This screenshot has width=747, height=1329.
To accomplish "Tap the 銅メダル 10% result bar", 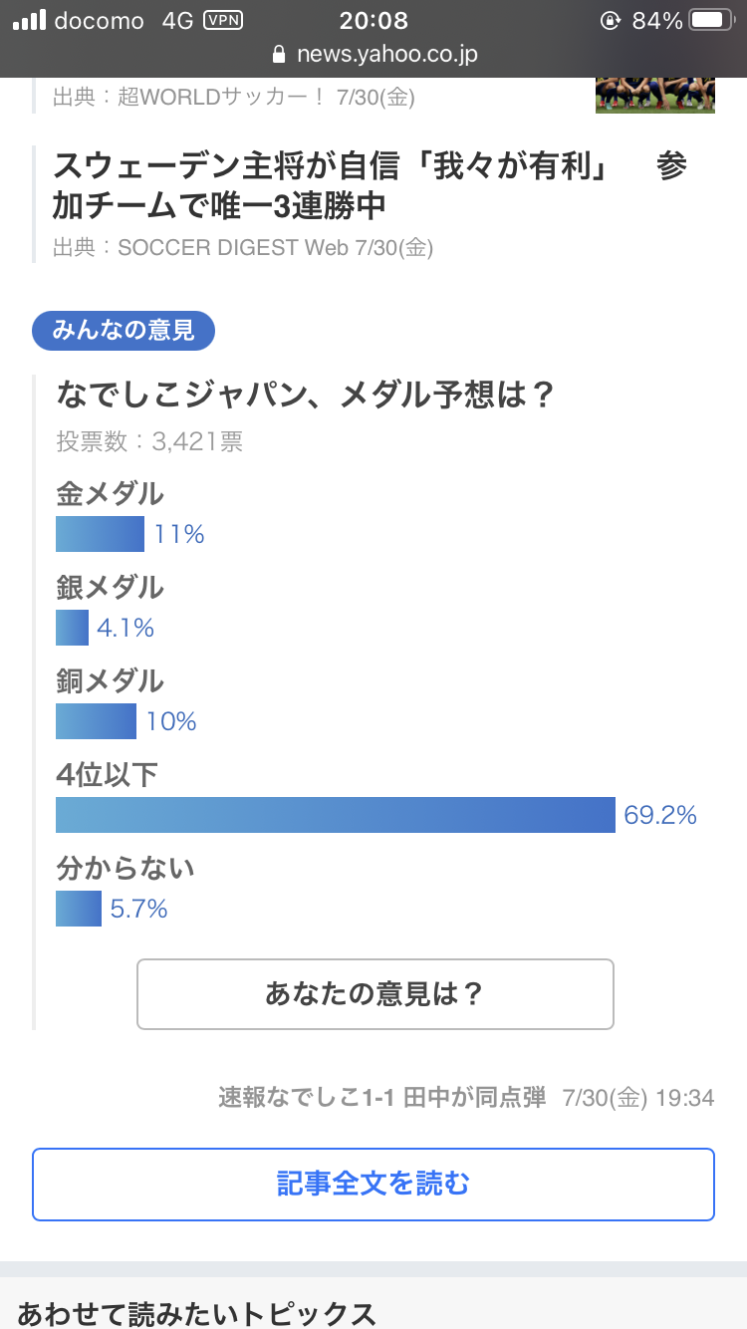I will [96, 721].
